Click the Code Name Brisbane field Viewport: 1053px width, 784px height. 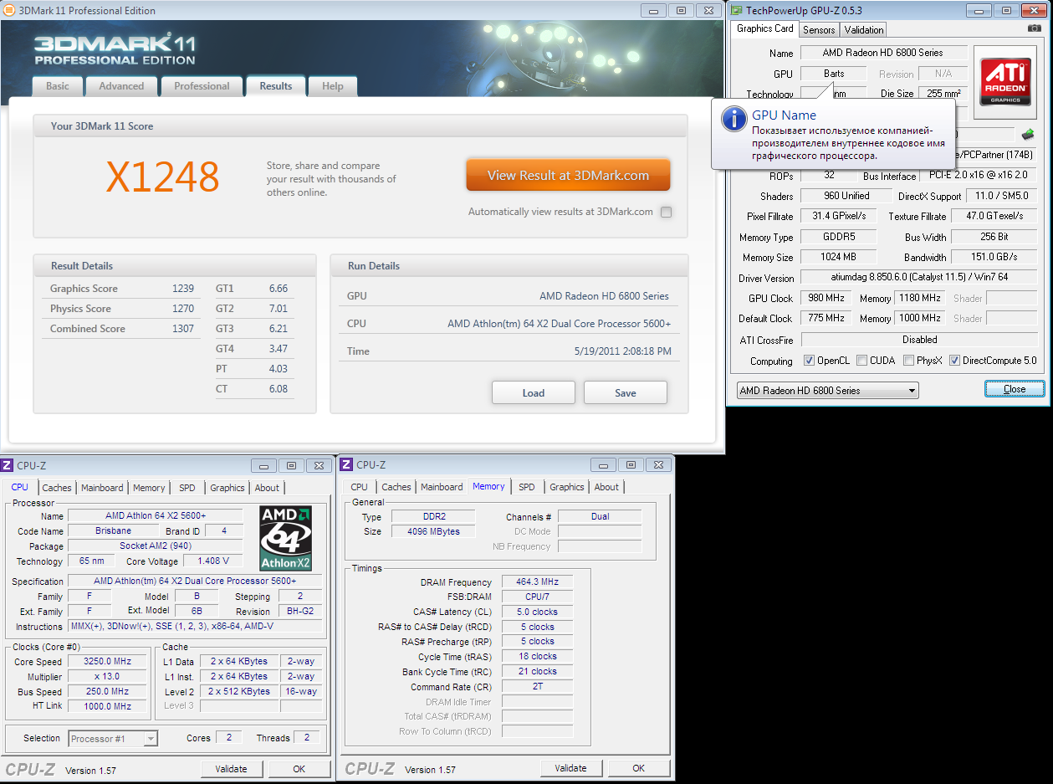[x=113, y=531]
